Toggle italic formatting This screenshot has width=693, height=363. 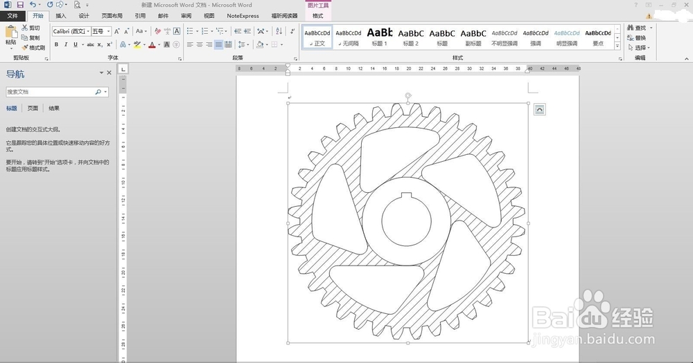point(66,44)
